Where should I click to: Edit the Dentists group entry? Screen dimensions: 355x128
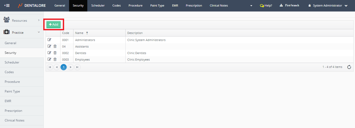[50, 53]
